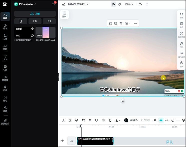Open the 100% canvas zoom dropdown
186x147 pixels.
(x=129, y=4)
